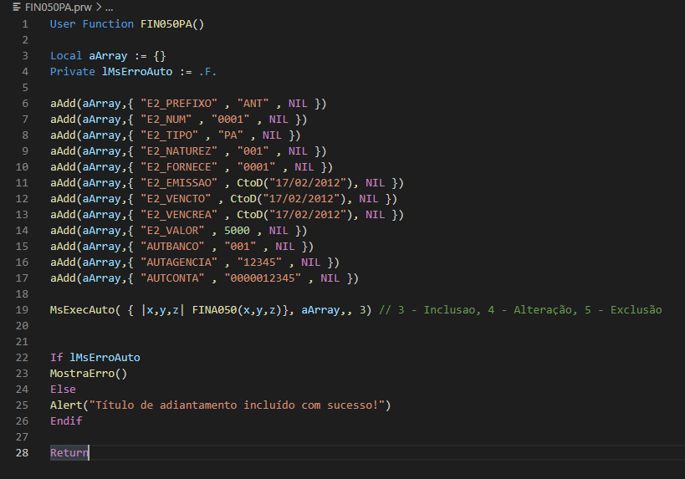Select line number 19 in the gutter
The height and width of the screenshot is (479, 685).
pyautogui.click(x=22, y=310)
